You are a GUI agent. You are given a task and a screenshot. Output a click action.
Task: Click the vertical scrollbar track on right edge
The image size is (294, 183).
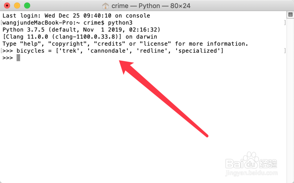290,99
